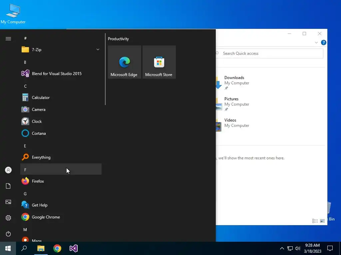Open Firefox from the Start menu
Screen dimensions: 341x255
click(x=61, y=181)
